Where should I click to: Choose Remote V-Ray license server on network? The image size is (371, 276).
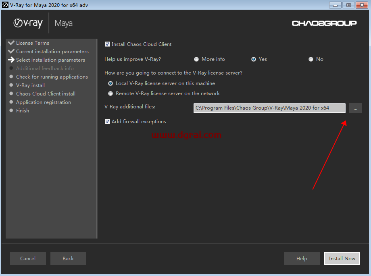[110, 93]
